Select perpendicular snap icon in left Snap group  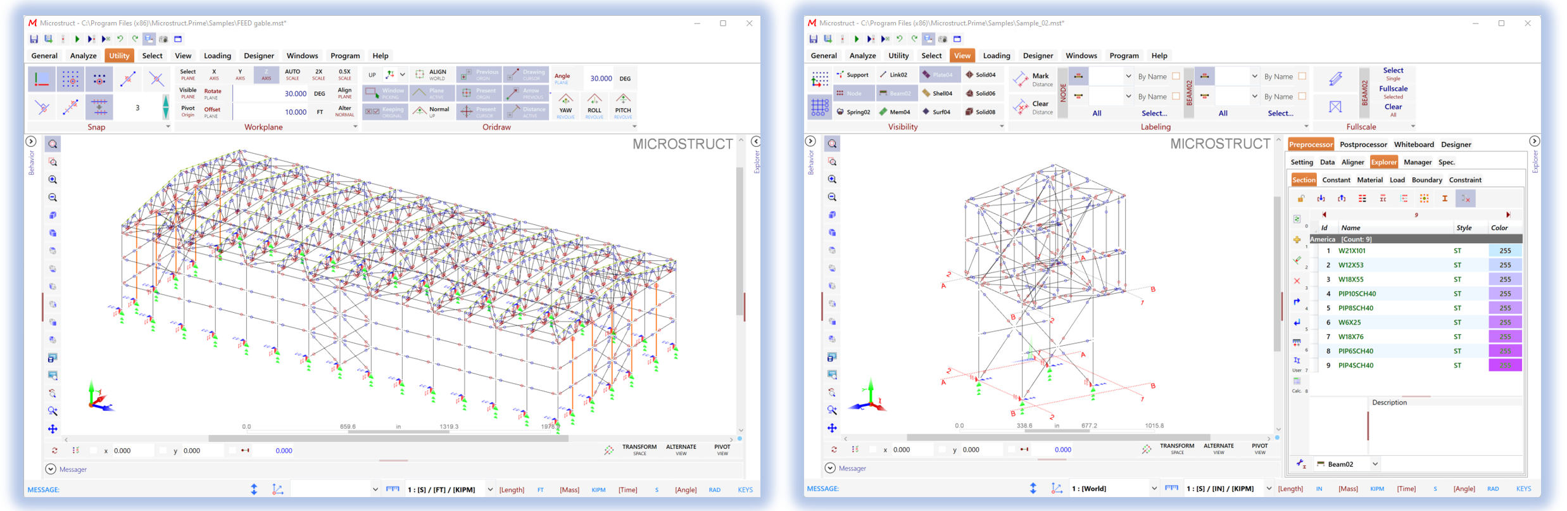coord(42,107)
